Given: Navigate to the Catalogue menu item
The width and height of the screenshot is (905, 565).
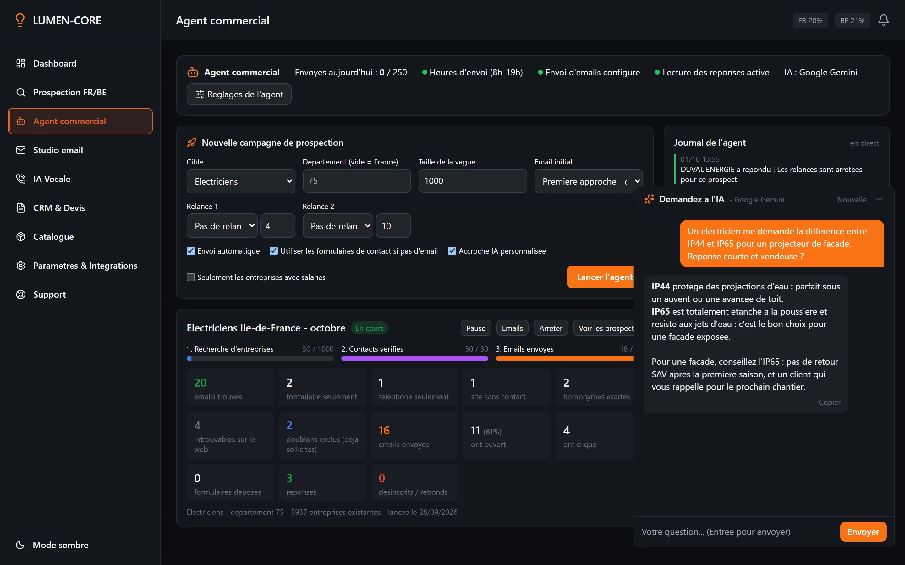Looking at the screenshot, I should click(80, 237).
